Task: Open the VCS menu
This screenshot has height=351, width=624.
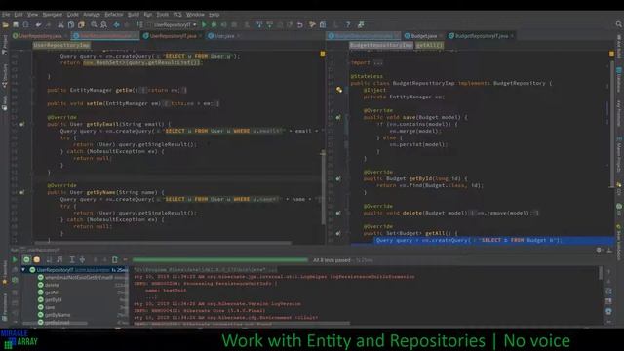Action: click(177, 15)
